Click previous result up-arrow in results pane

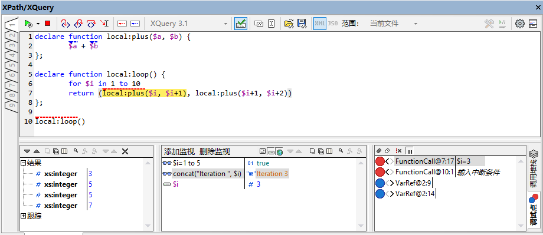pyautogui.click(x=37, y=151)
